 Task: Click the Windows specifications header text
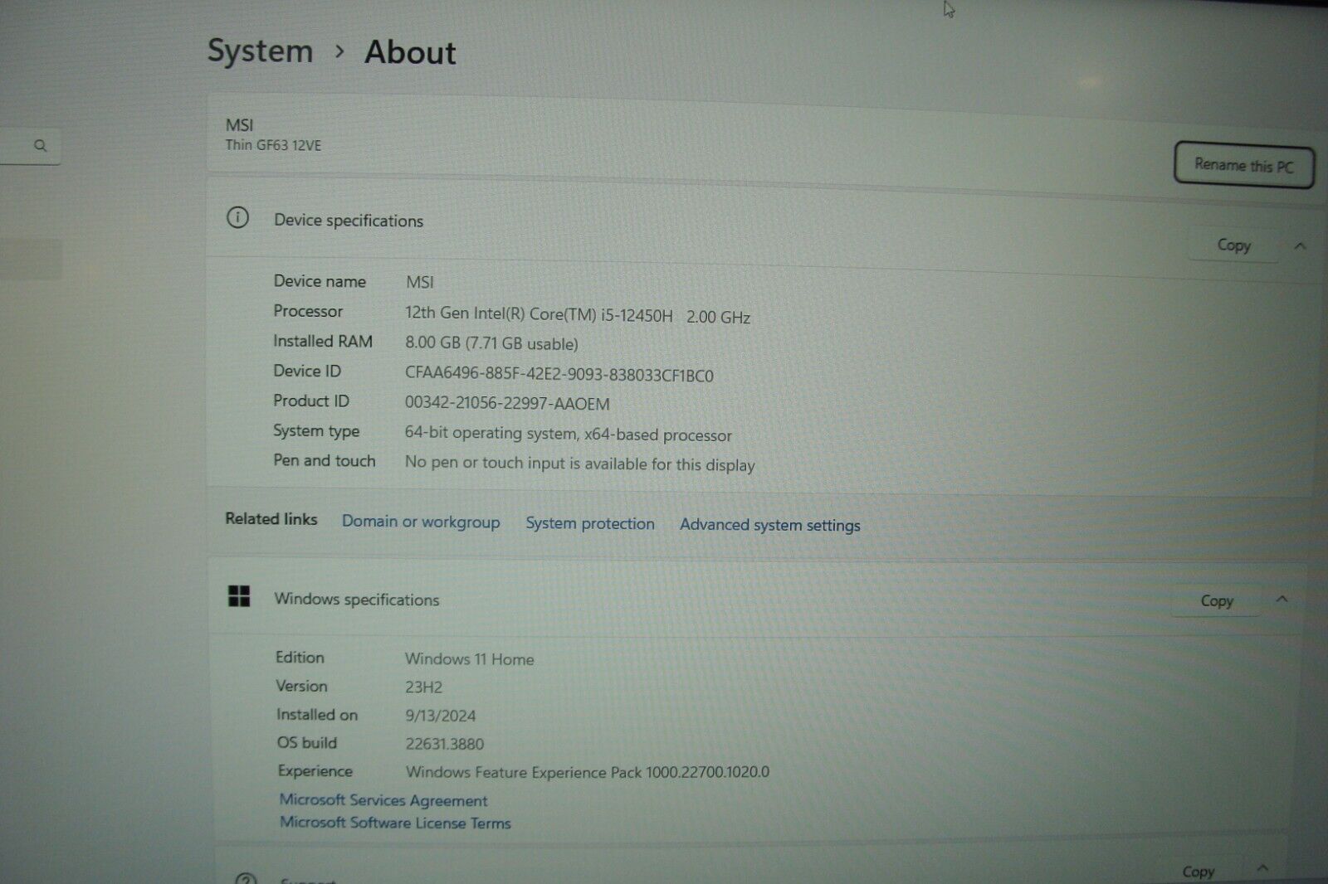[357, 600]
